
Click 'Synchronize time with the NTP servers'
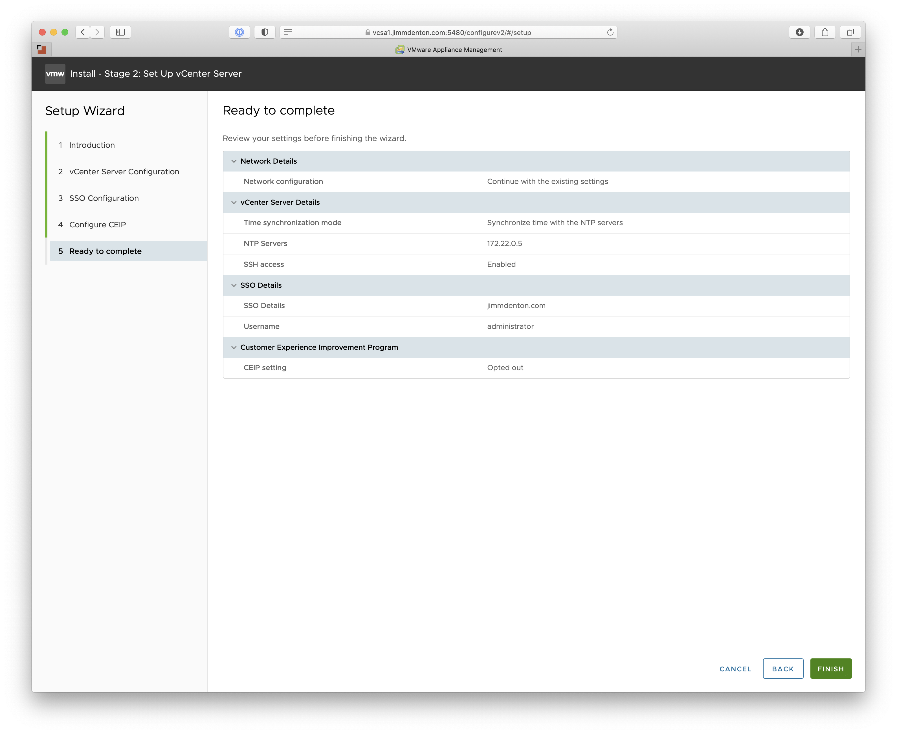(x=555, y=223)
